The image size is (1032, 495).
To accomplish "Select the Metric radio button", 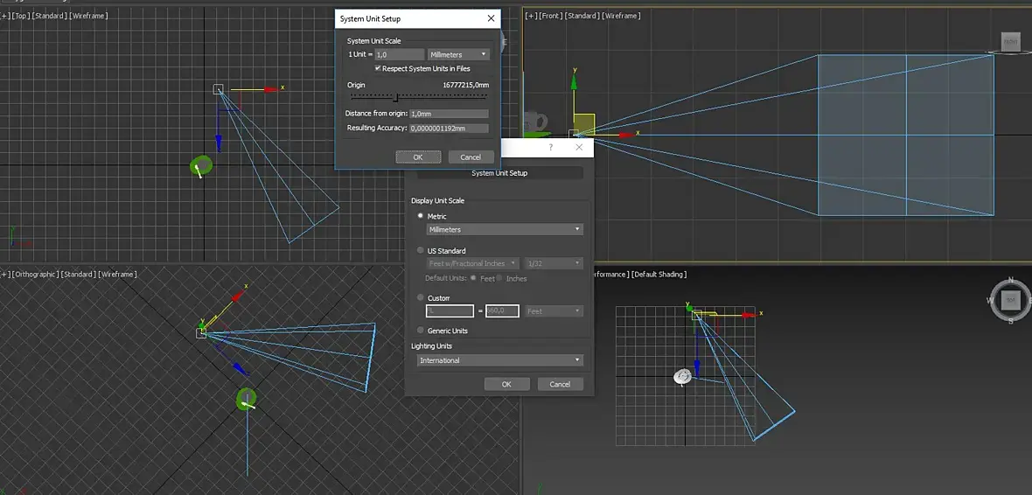I will pos(421,216).
